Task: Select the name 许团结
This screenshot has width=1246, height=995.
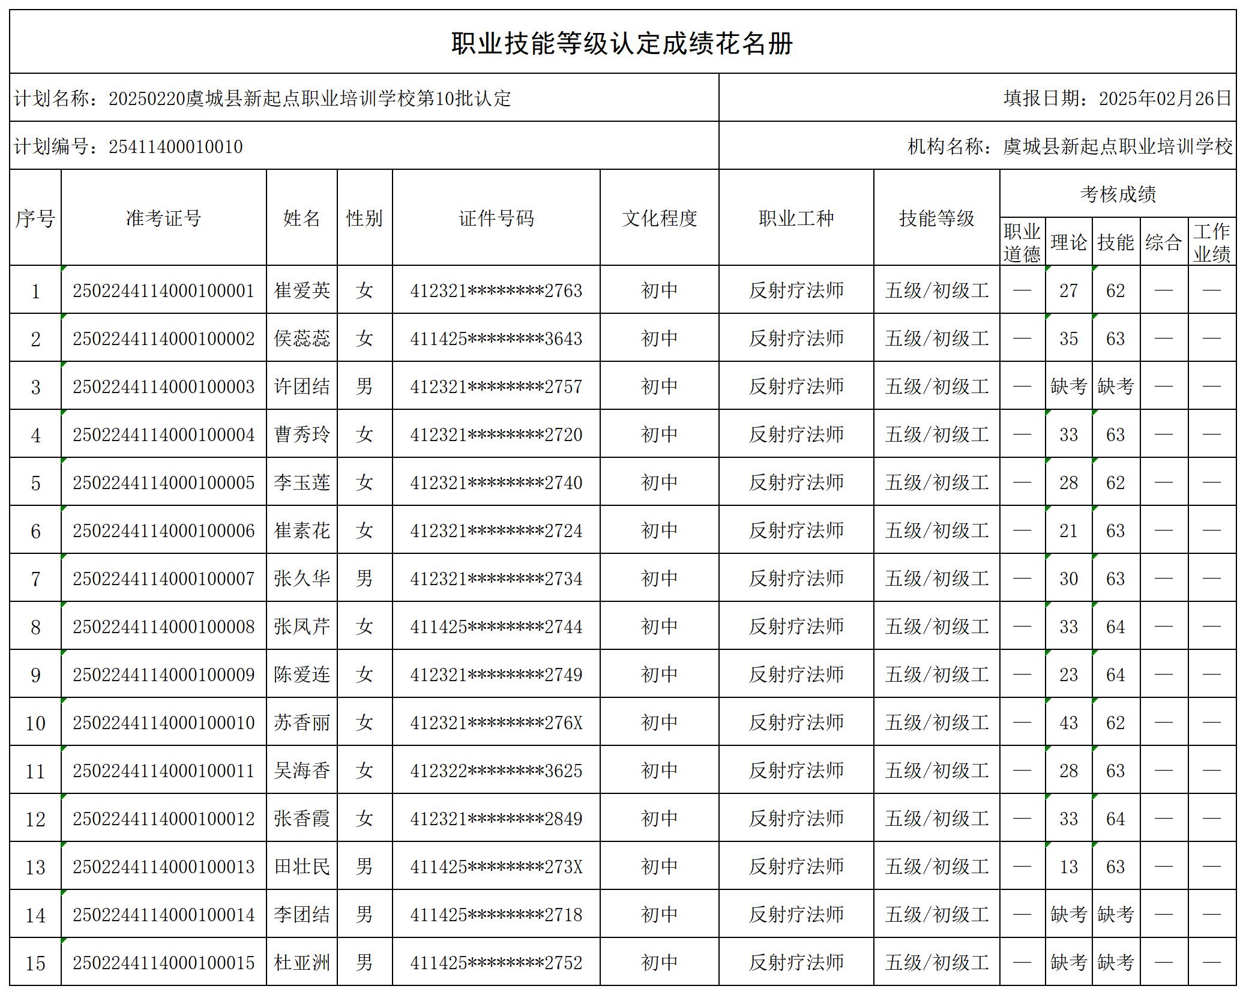Action: point(302,386)
